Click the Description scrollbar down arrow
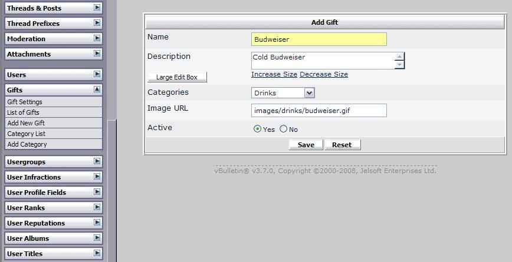The image size is (512, 262). point(399,65)
